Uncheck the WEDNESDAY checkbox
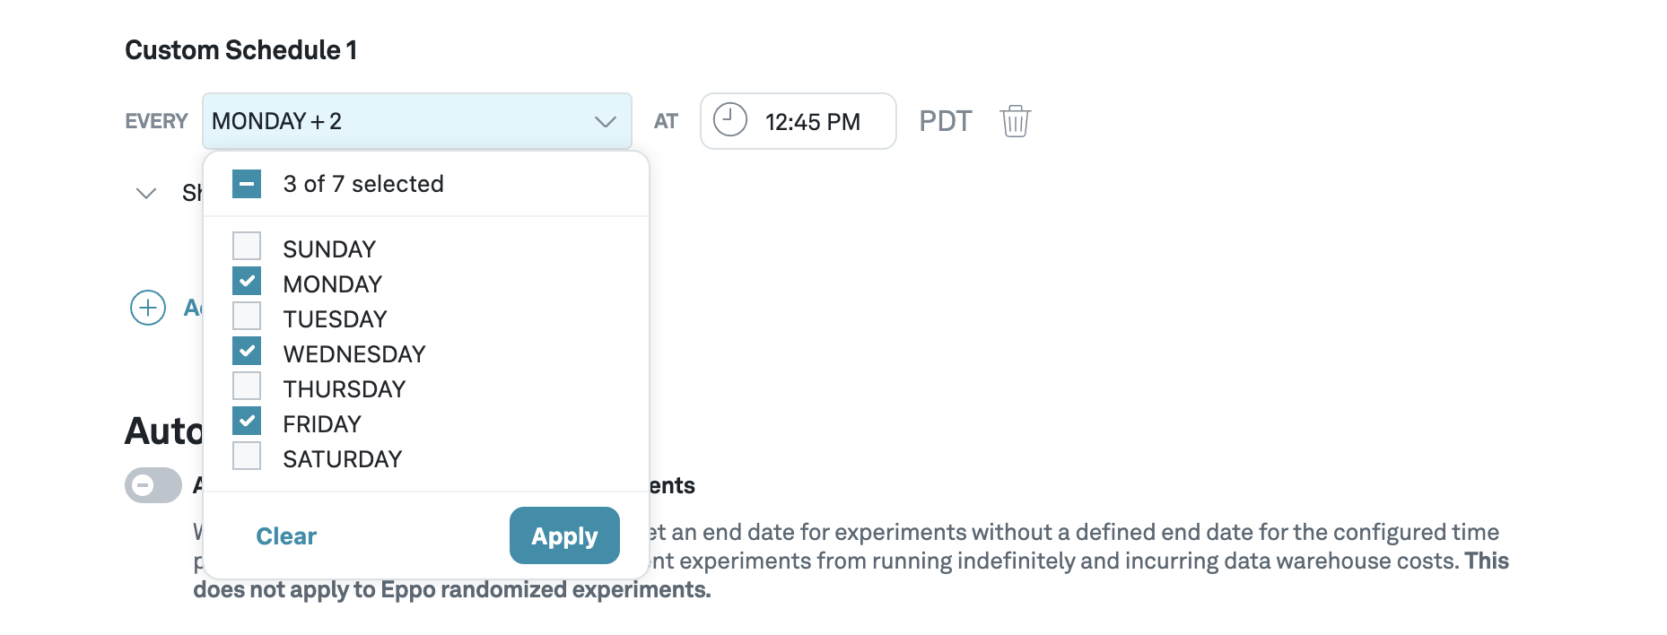The image size is (1667, 635). [x=246, y=351]
